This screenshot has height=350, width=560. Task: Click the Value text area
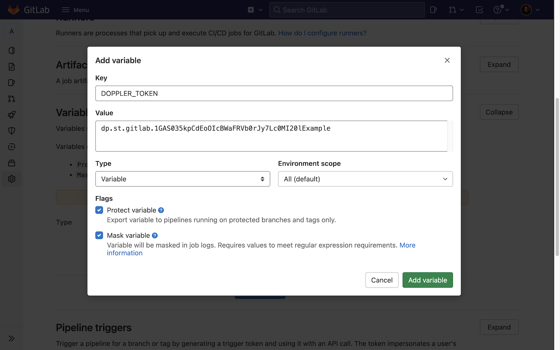coord(272,136)
